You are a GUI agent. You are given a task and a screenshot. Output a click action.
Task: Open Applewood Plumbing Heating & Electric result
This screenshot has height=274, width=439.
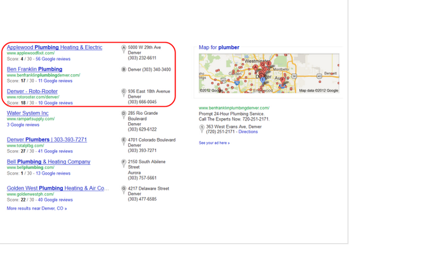point(55,47)
